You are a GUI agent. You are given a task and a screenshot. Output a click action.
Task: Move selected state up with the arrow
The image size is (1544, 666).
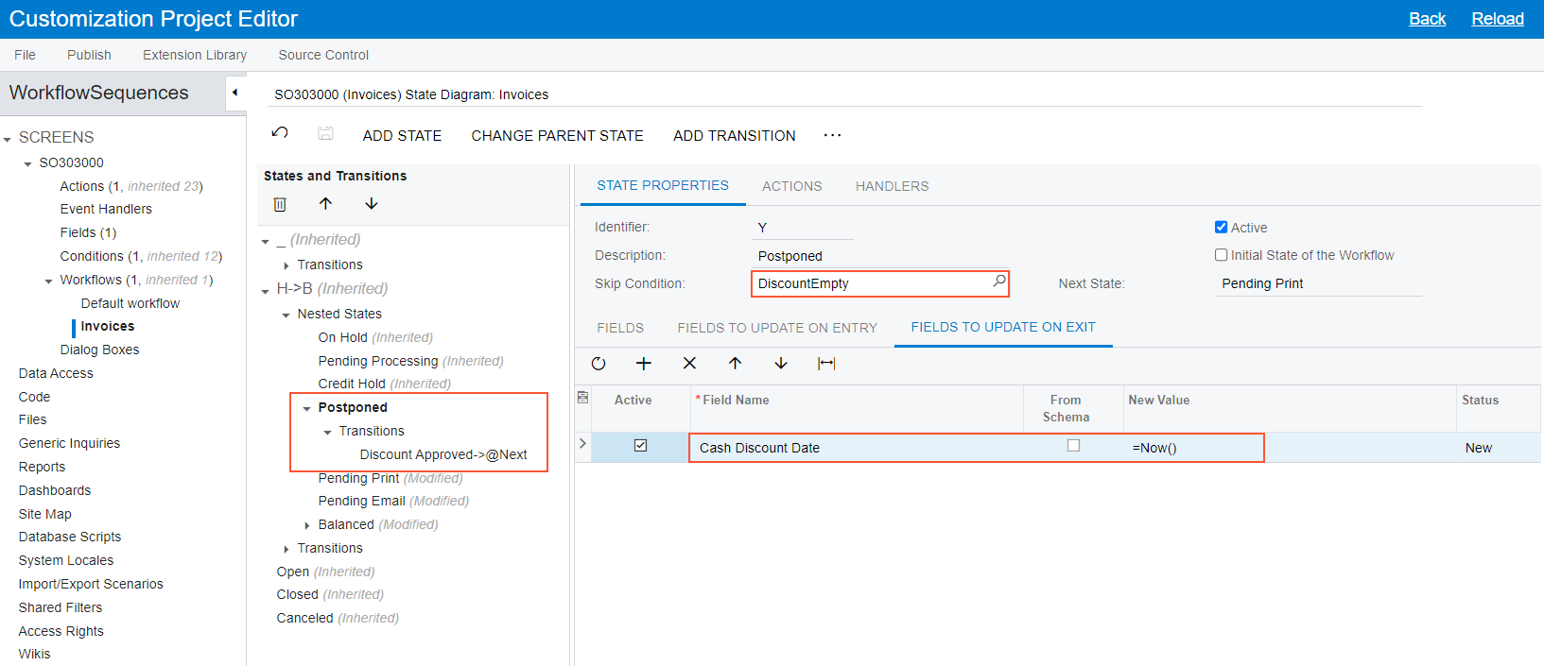coord(325,204)
